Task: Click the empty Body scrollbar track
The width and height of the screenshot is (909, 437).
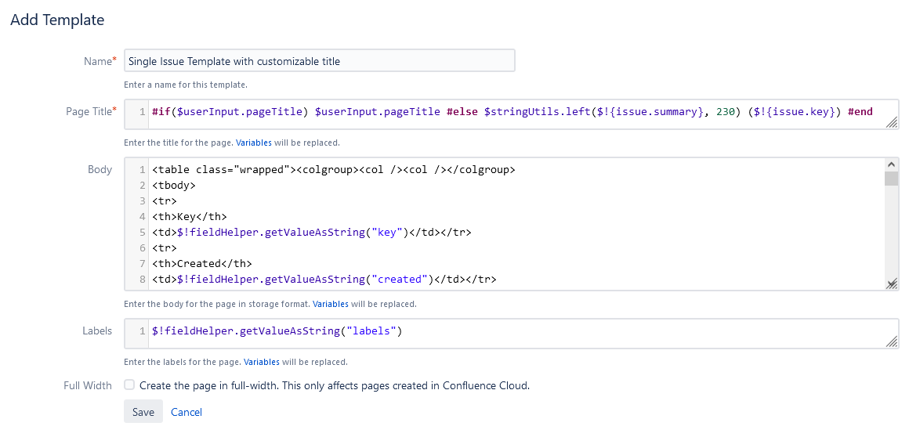Action: (x=891, y=235)
